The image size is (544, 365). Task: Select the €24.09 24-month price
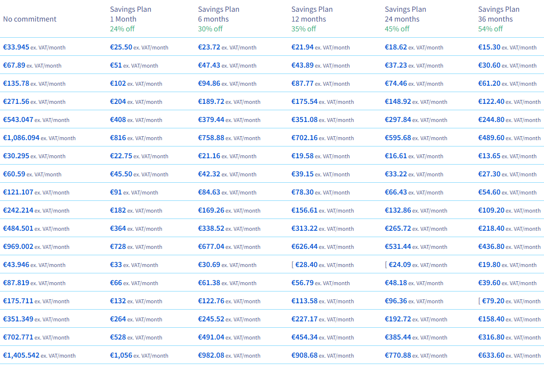399,265
